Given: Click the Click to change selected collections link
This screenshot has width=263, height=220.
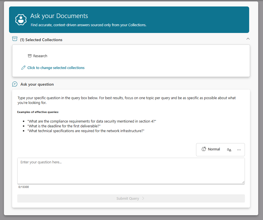Looking at the screenshot, I should tap(56, 68).
